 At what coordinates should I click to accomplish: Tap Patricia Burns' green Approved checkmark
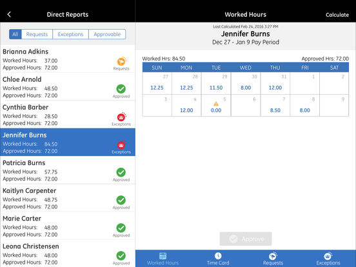(x=121, y=172)
